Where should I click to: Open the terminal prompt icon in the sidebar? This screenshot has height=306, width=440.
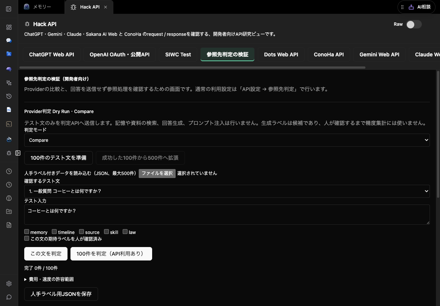point(9,124)
